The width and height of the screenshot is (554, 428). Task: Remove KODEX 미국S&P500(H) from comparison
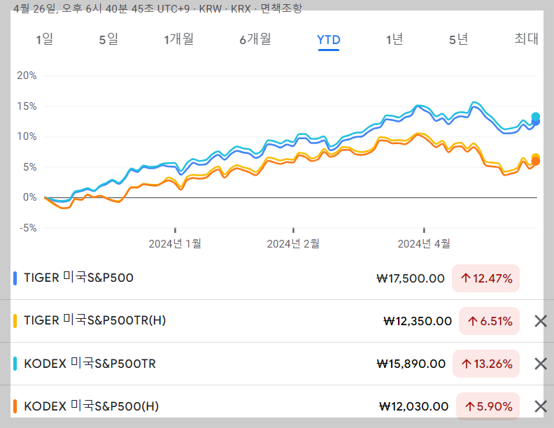(541, 406)
